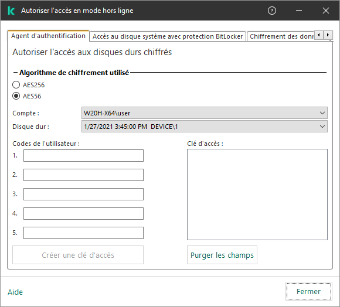Screen dimensions: 340x307
Task: Expand the Compte account dropdown
Action: pos(204,113)
